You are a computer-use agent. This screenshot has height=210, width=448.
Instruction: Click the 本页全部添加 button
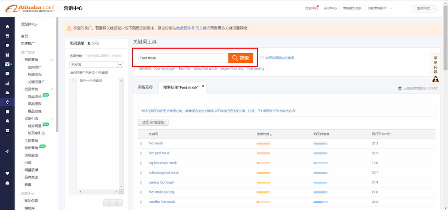(153, 122)
